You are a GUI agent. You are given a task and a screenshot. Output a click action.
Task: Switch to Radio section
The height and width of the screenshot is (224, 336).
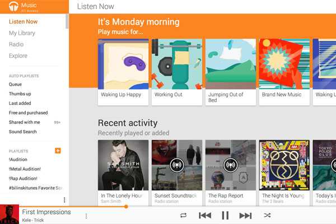click(16, 44)
